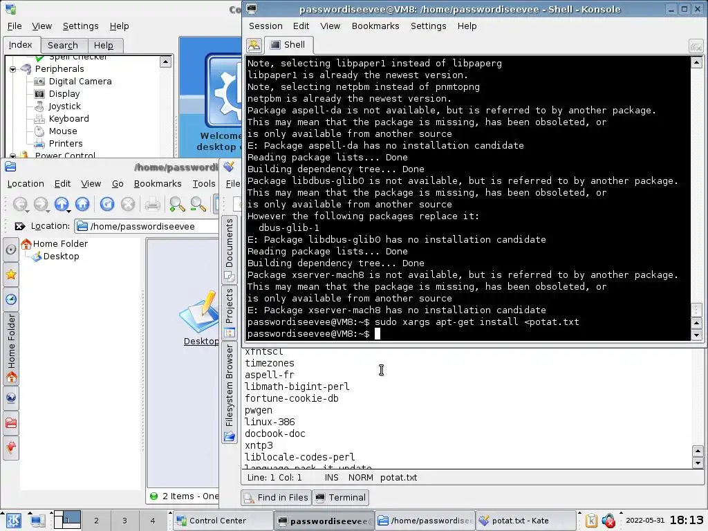Screen dimensions: 708x531
Task: Open the red Root Folder sidebar panel
Action: coord(11,422)
